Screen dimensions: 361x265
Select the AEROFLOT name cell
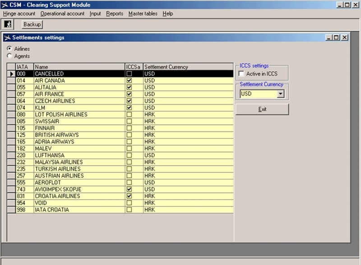79,182
